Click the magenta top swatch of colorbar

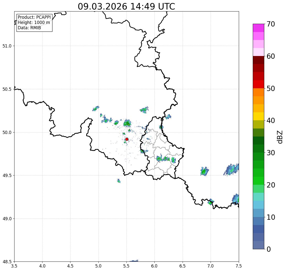point(259,28)
